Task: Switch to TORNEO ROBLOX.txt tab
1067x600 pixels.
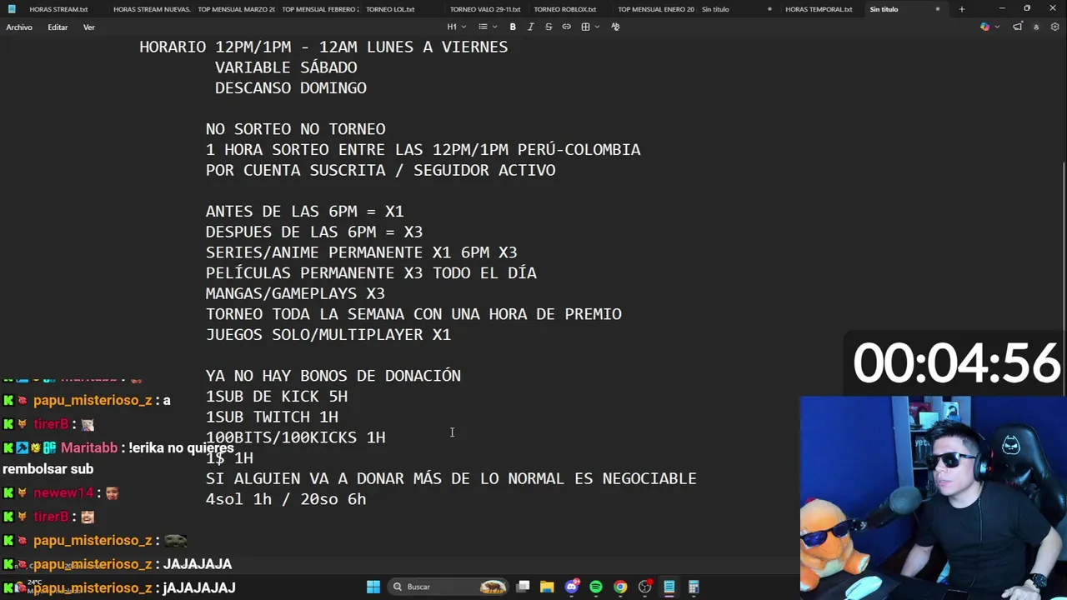Action: coord(565,9)
